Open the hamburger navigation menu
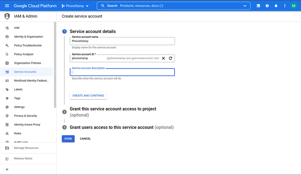 point(7,6)
